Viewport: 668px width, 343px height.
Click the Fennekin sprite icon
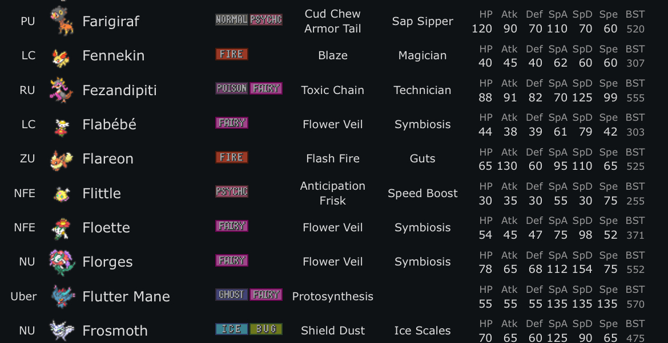pos(61,56)
